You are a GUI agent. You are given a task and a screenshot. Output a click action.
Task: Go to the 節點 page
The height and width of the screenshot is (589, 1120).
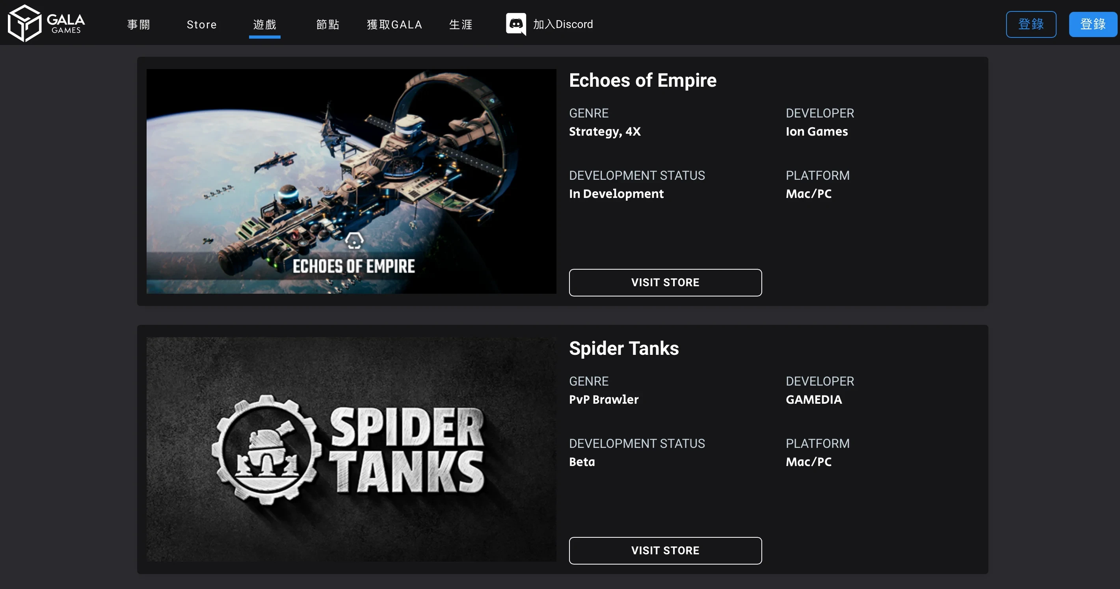pos(328,24)
